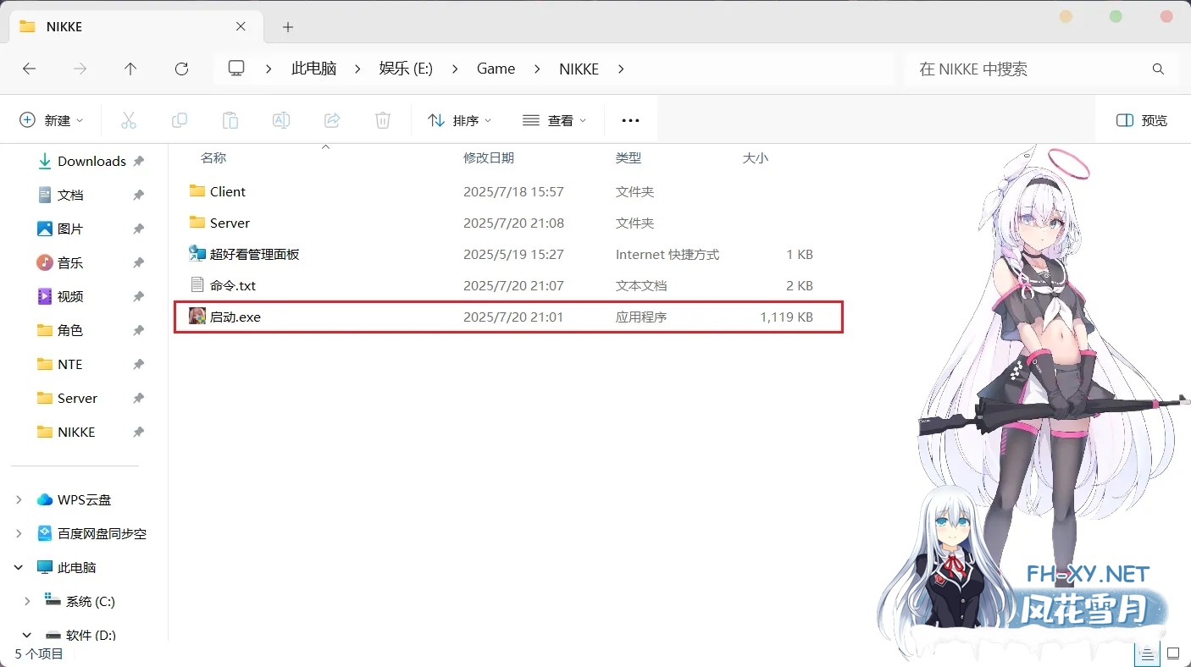Click the Game breadcrumb in address bar
This screenshot has height=667, width=1191.
(x=496, y=69)
